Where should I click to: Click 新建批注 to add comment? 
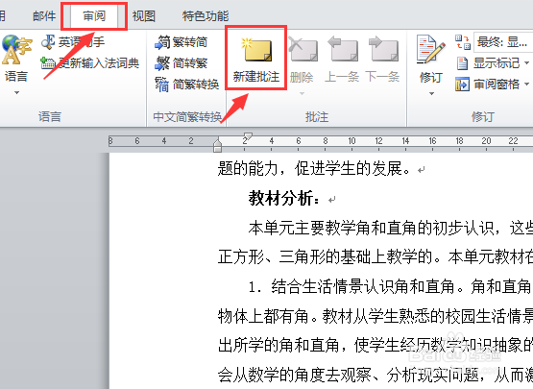pos(256,60)
